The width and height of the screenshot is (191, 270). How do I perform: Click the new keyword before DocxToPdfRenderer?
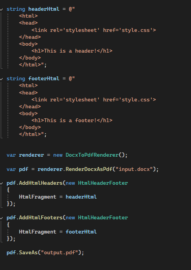point(58,155)
